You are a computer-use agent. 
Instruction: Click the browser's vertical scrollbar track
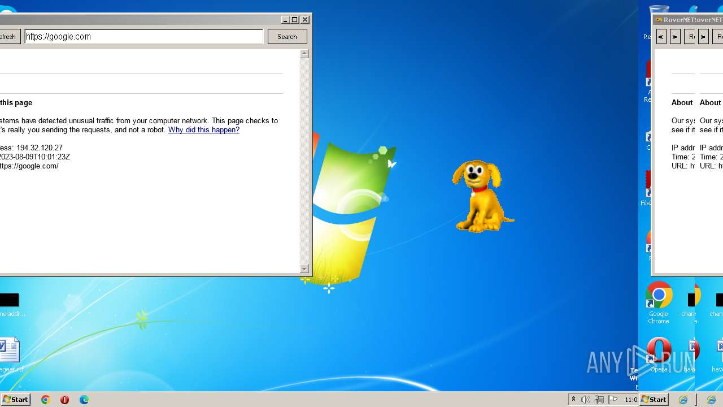(x=304, y=161)
